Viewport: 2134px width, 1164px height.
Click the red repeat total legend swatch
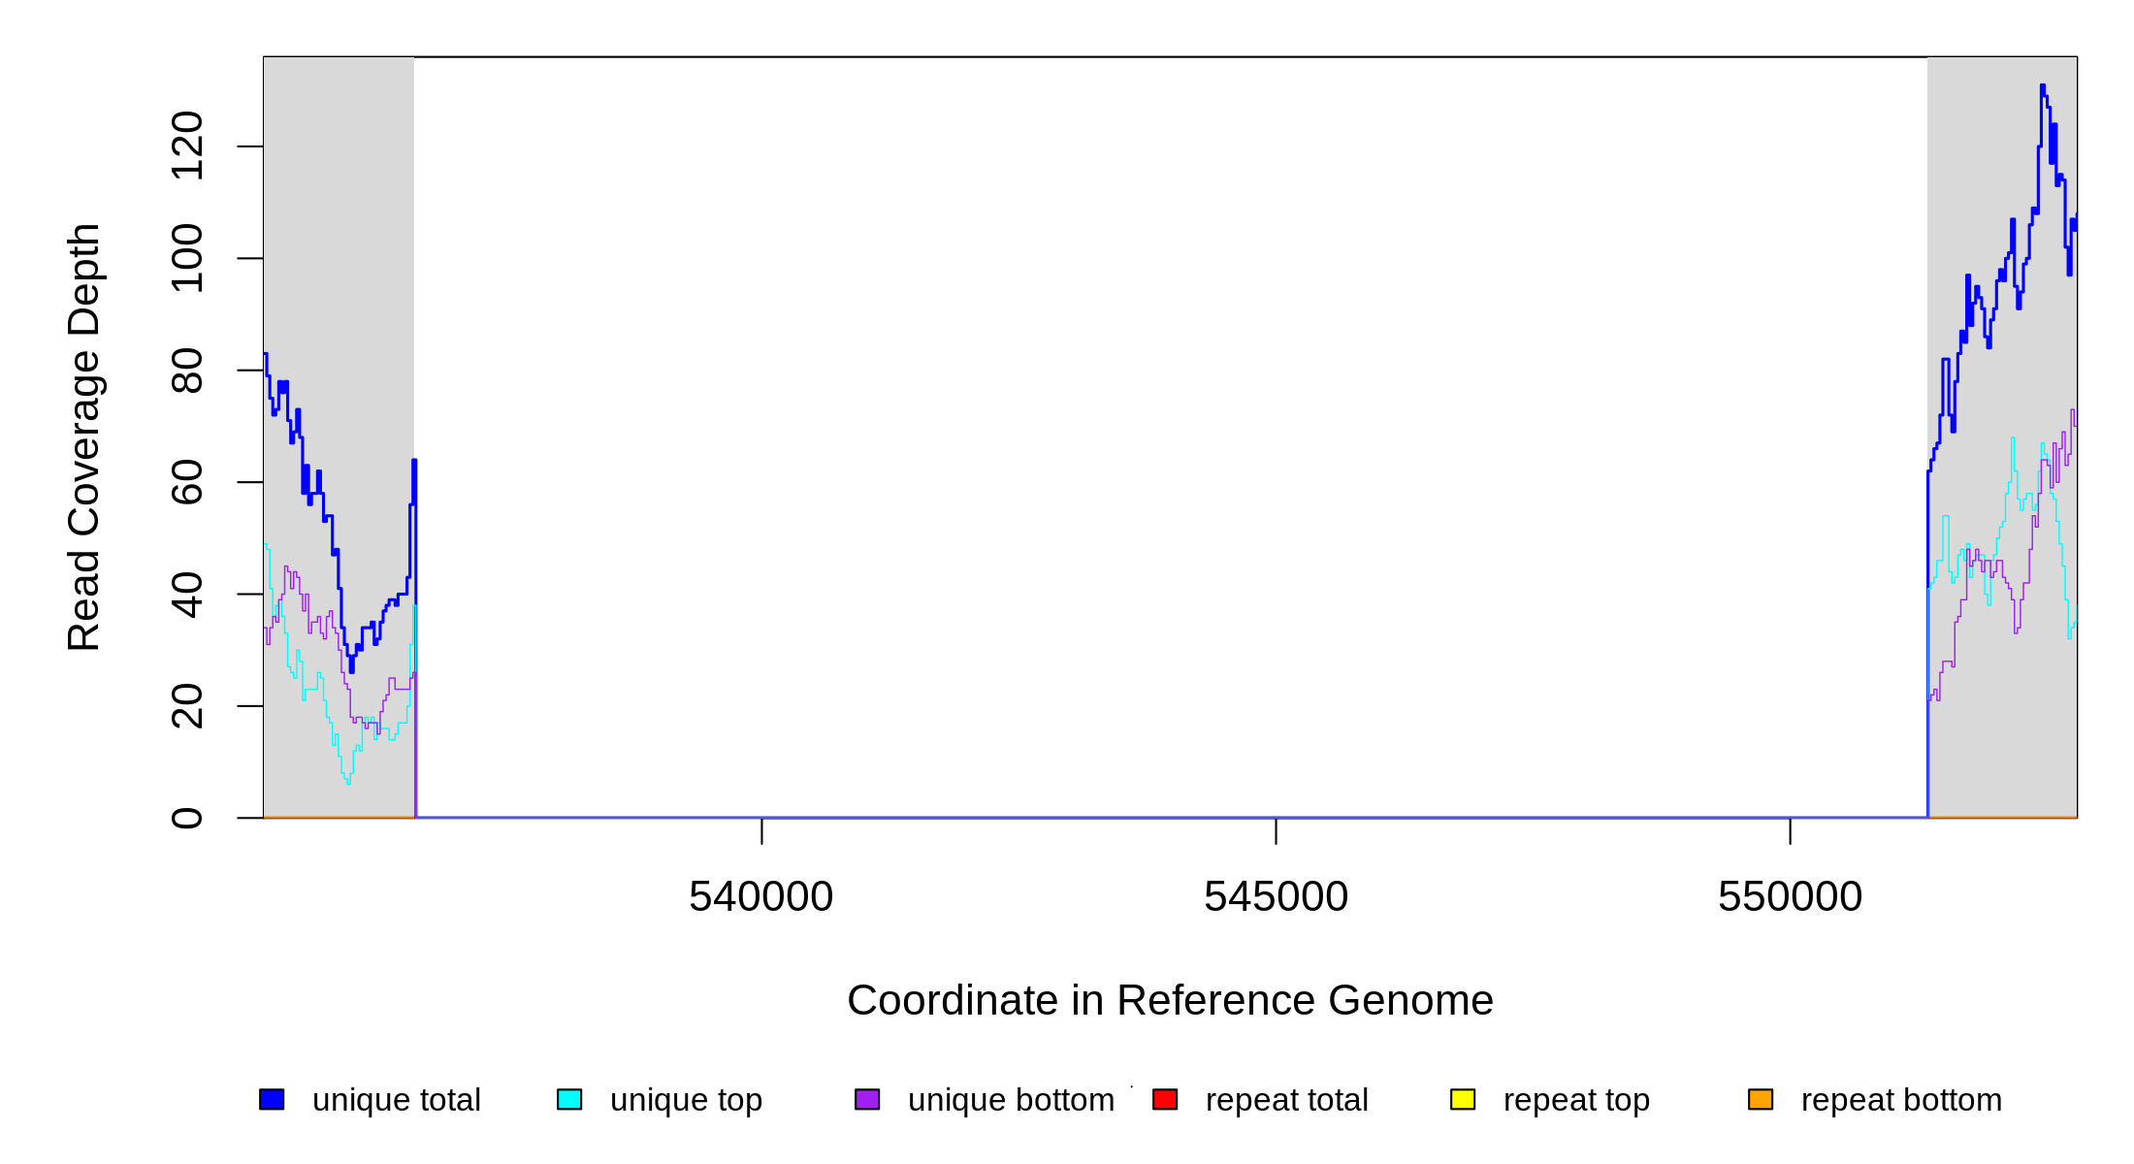pos(1165,1099)
